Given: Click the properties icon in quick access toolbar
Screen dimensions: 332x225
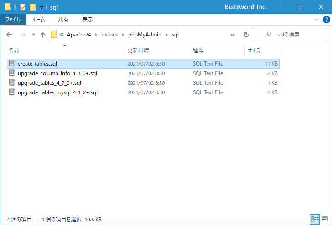Looking at the screenshot, I should (x=23, y=7).
